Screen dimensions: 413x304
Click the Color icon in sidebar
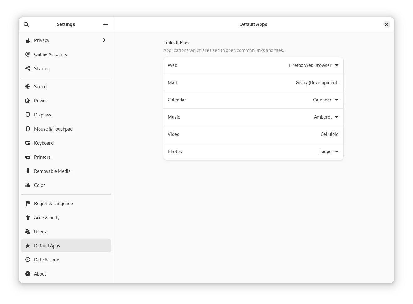click(x=28, y=185)
